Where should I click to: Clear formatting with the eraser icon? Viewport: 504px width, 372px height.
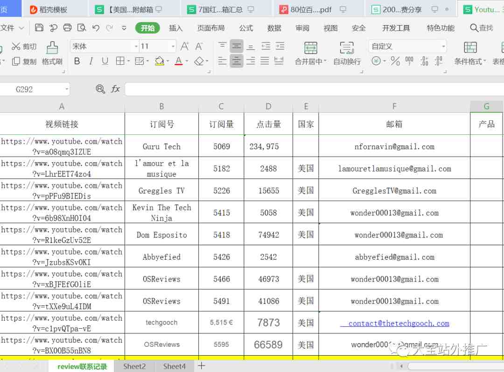point(199,61)
